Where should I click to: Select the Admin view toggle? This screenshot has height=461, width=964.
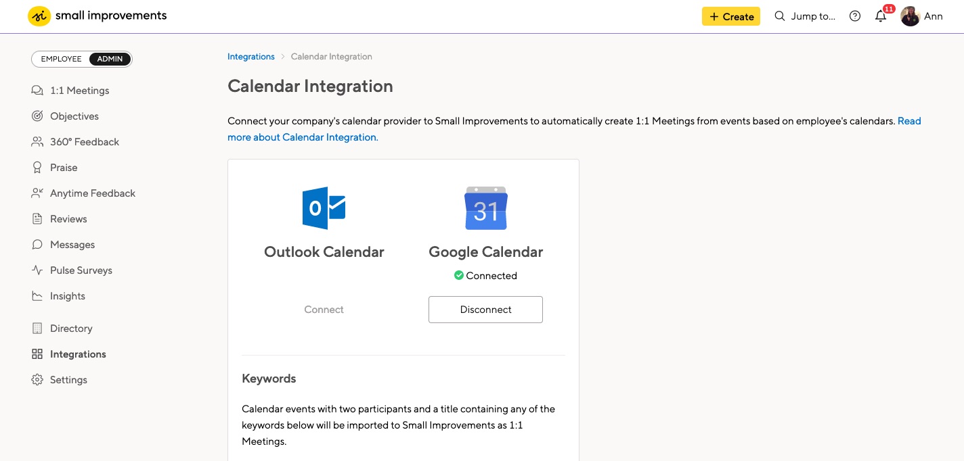[x=110, y=59]
